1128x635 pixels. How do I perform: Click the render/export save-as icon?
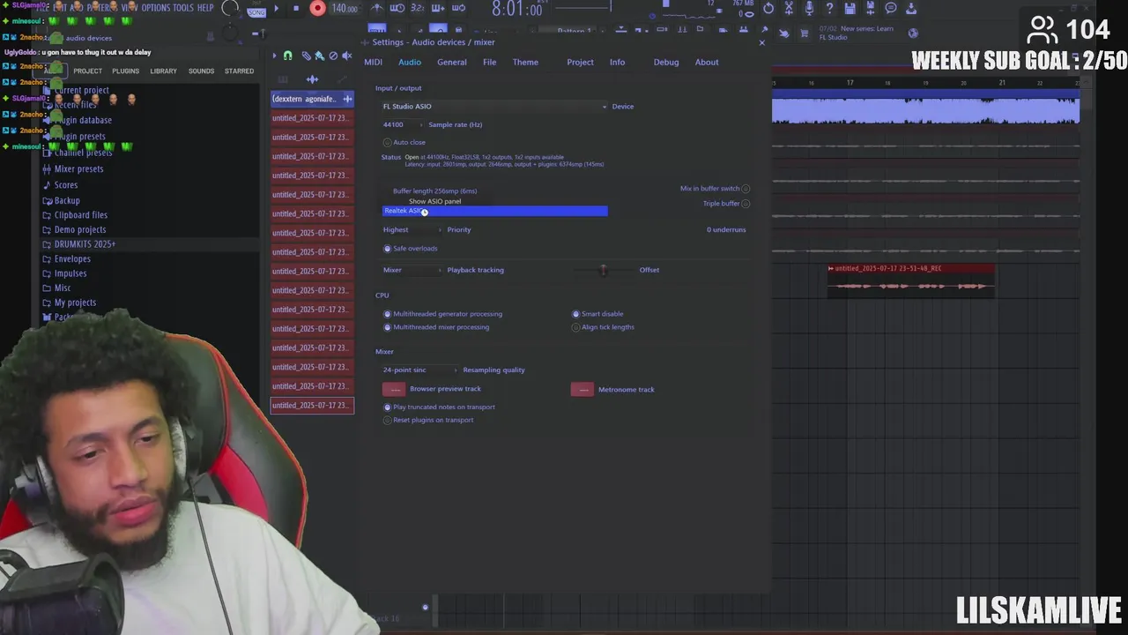870,8
